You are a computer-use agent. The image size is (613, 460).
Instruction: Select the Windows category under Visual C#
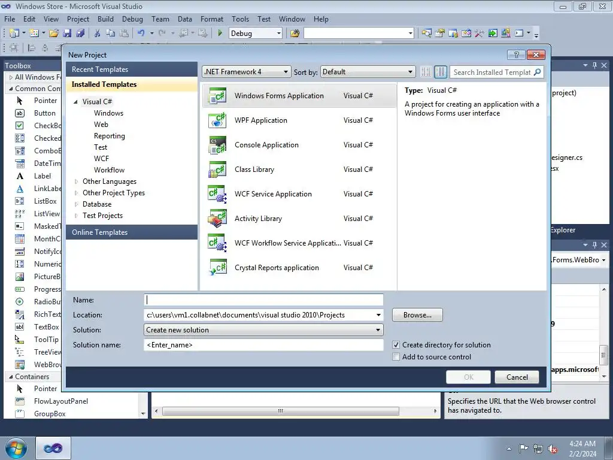109,113
